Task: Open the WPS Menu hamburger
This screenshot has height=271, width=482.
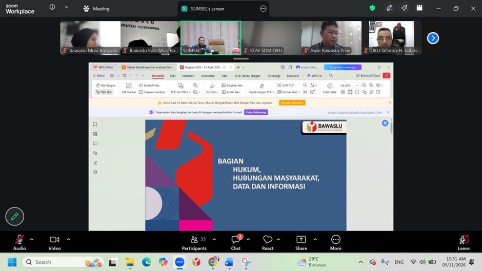Action: (98, 76)
